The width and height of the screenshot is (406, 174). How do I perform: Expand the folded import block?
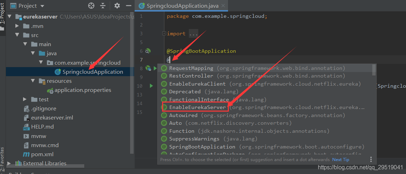coord(164,34)
